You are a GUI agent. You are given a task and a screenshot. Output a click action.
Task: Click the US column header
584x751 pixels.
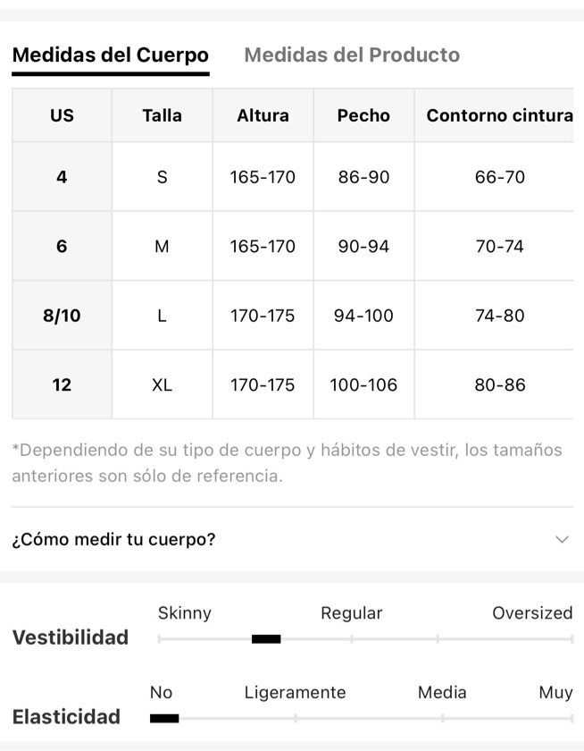pyautogui.click(x=63, y=115)
